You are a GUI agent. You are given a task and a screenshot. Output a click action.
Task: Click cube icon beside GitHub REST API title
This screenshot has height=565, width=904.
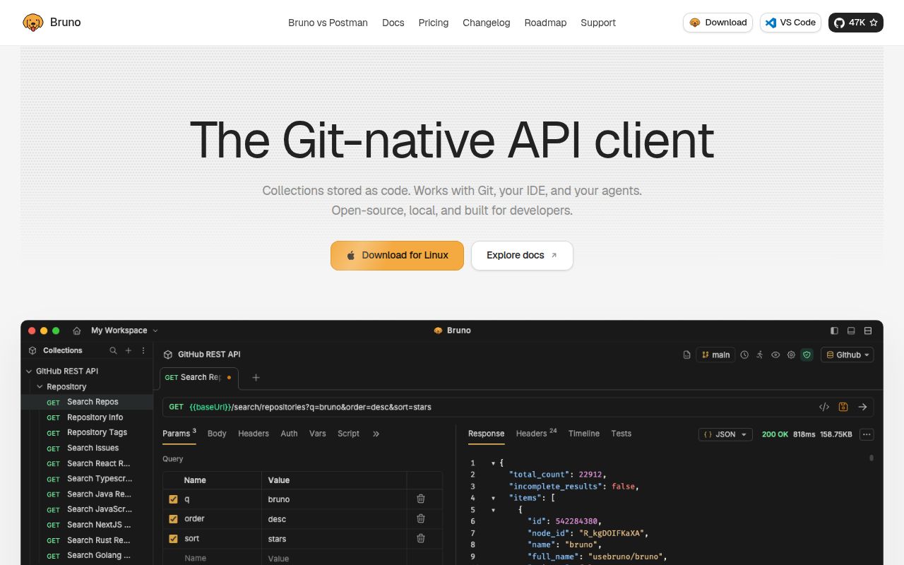[168, 355]
